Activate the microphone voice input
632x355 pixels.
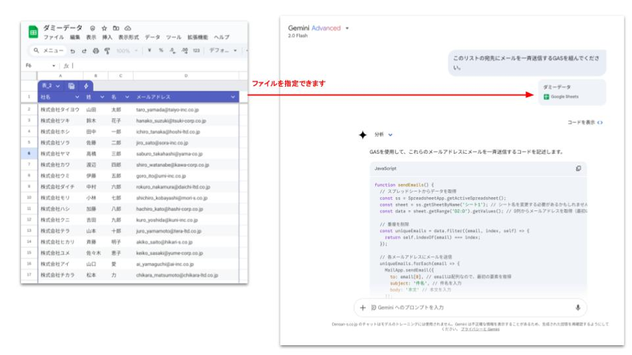click(x=578, y=308)
